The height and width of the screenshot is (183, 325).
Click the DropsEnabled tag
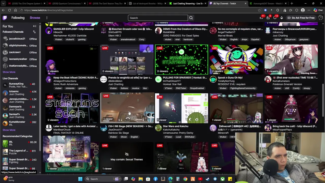197,88
